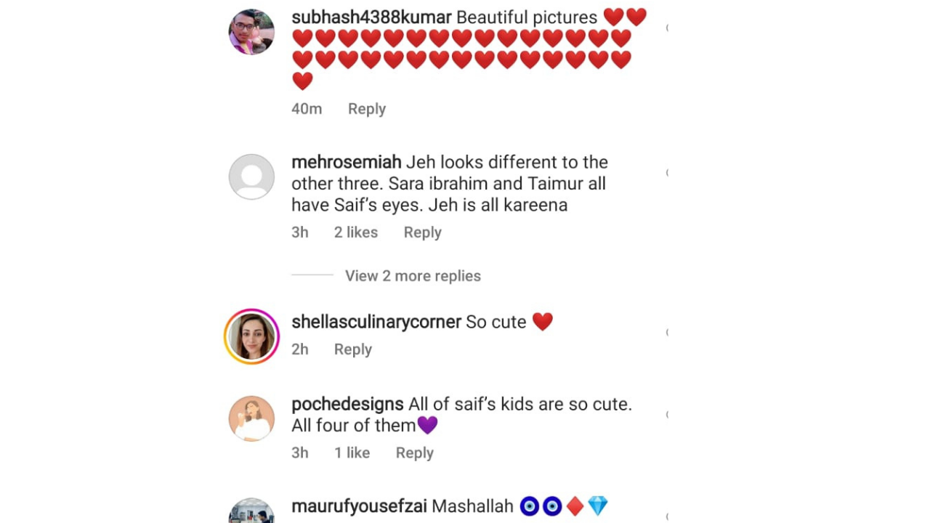Reply to subhash4388kumar's Beautiful pictures comment
The width and height of the screenshot is (930, 523).
(x=366, y=109)
